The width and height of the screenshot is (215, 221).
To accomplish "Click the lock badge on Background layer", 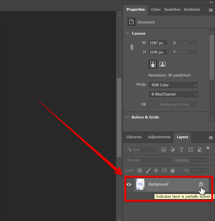I will tap(201, 184).
